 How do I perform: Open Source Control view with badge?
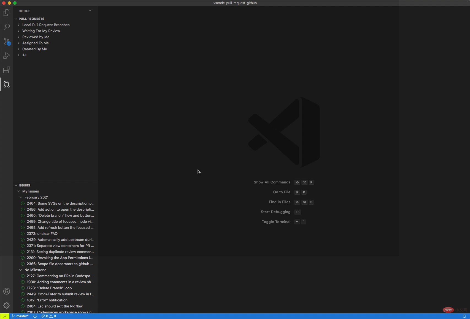click(x=7, y=41)
